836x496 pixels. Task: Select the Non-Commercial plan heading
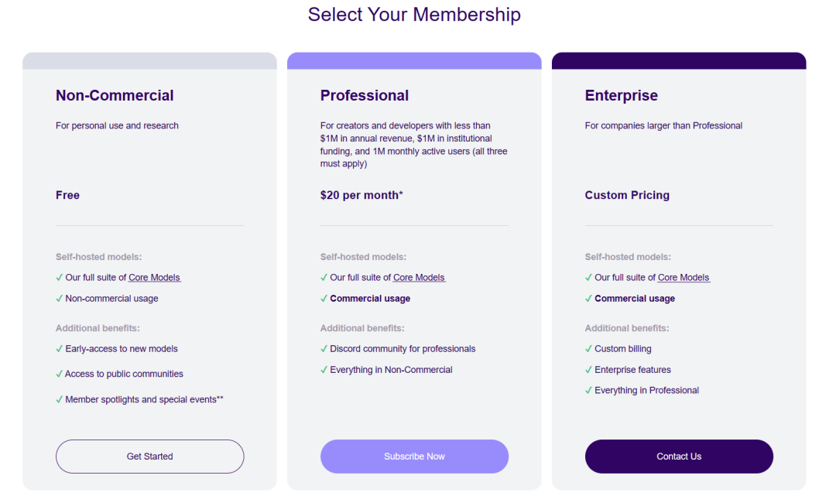pos(115,96)
